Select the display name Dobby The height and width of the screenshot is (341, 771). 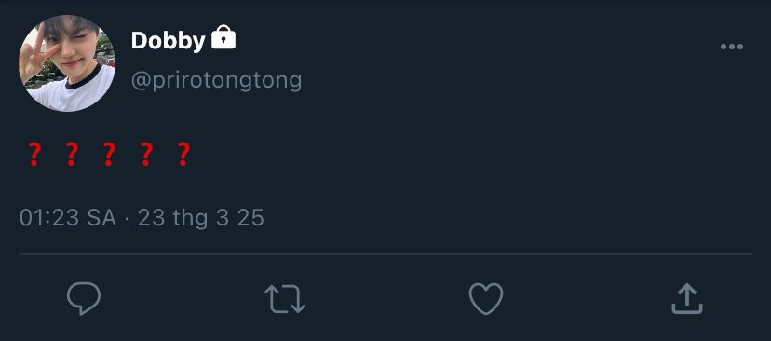(168, 41)
